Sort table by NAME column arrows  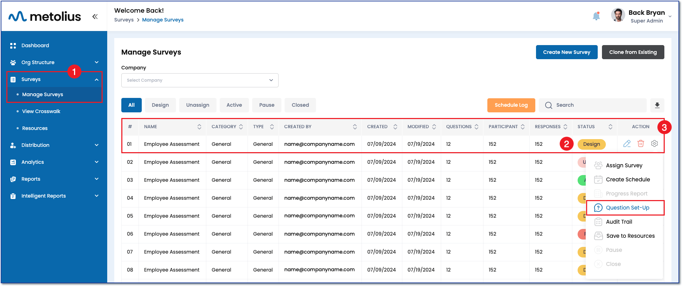199,127
